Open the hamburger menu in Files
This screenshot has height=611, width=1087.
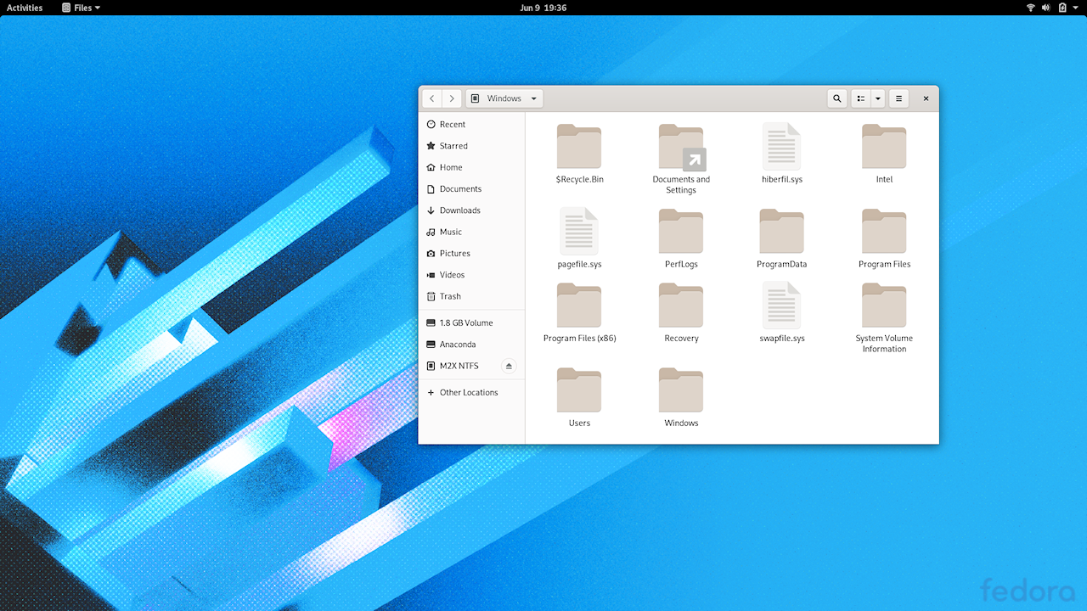click(899, 98)
